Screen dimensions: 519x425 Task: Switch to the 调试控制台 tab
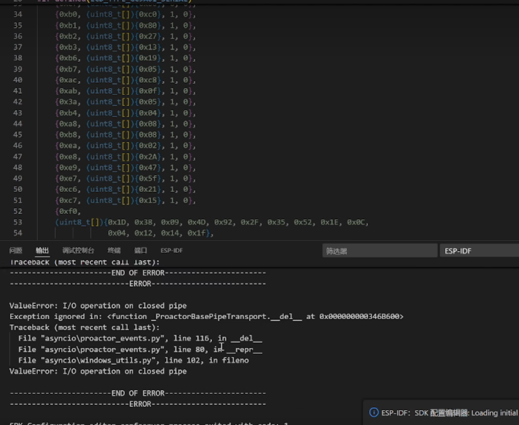[x=78, y=250]
